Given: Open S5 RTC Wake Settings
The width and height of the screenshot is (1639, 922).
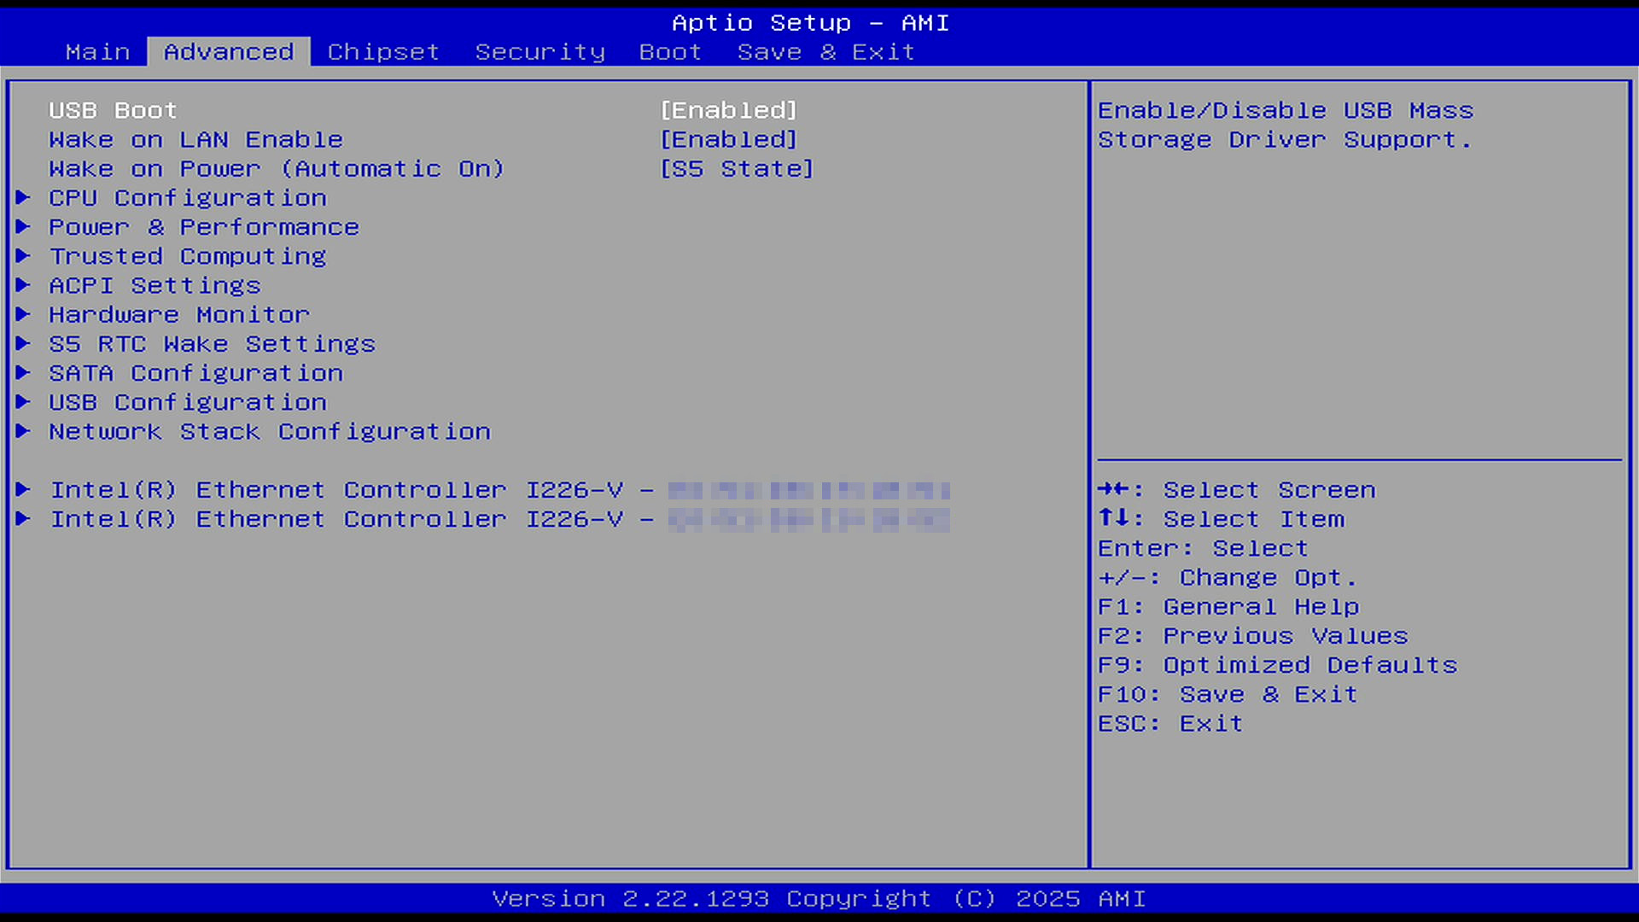Looking at the screenshot, I should point(212,344).
